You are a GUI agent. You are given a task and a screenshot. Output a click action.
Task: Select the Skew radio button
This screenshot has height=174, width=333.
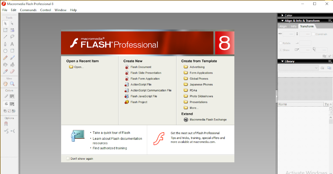pos(281,50)
